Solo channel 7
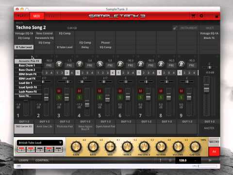Image resolution: width=233 pixels, height=175 pixels. 140,97
